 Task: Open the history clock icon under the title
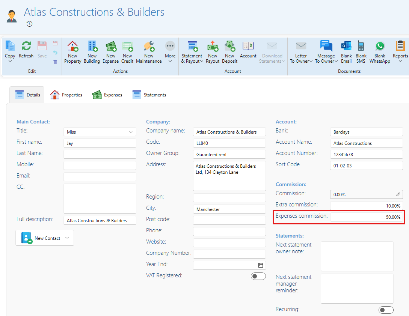point(29,24)
